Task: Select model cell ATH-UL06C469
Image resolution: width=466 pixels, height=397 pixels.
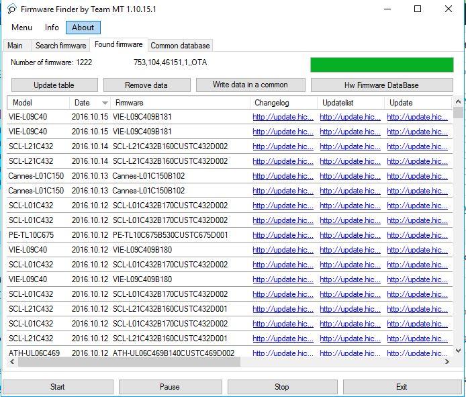Action: coord(34,353)
